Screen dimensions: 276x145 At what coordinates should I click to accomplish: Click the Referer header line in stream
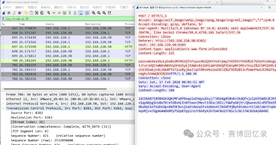[172, 41]
